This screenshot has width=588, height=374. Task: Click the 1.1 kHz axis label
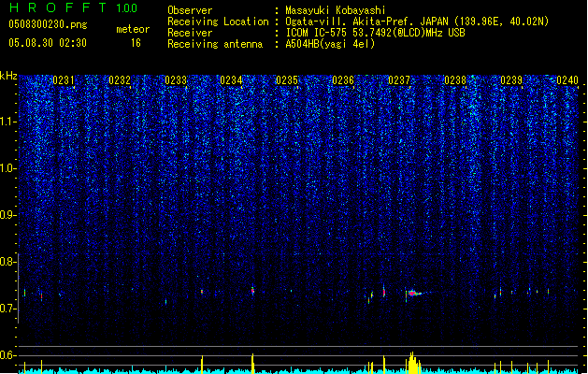click(x=8, y=122)
